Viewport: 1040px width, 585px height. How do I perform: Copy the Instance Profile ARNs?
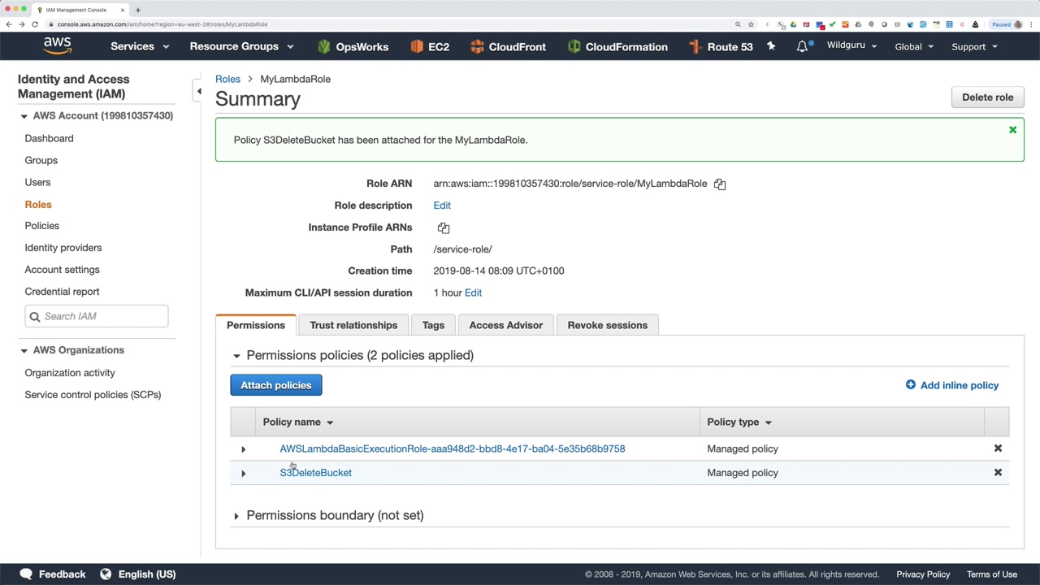click(x=444, y=228)
